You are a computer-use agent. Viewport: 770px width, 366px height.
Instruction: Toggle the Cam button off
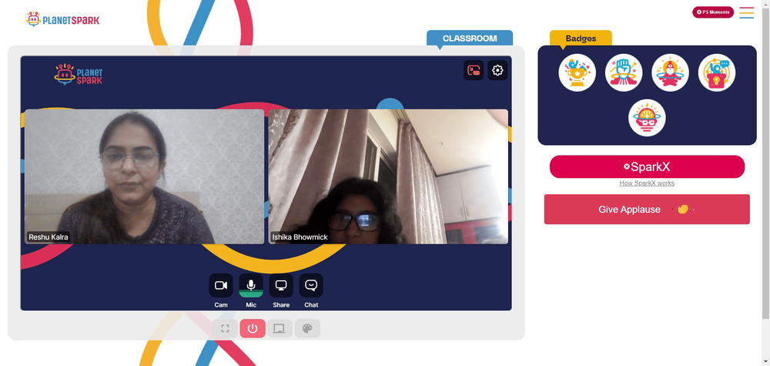(x=221, y=285)
